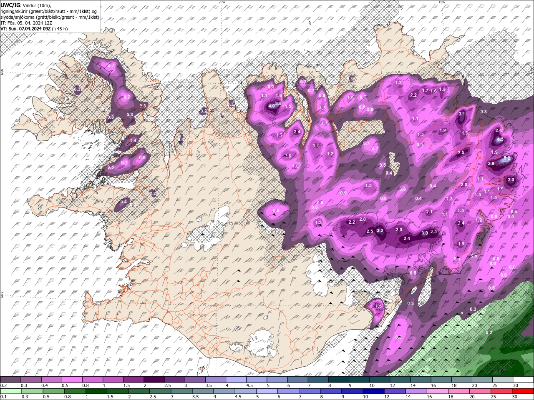
Task: Click the "15W" longitude label at the top
Action: coord(442,2)
